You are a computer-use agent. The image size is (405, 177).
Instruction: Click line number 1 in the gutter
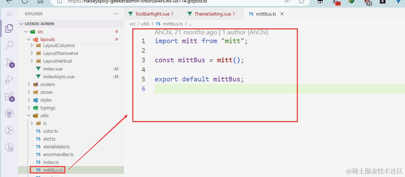click(x=143, y=41)
